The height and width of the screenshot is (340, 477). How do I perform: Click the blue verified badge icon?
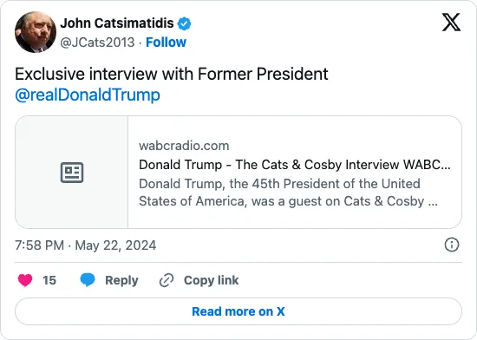[184, 23]
